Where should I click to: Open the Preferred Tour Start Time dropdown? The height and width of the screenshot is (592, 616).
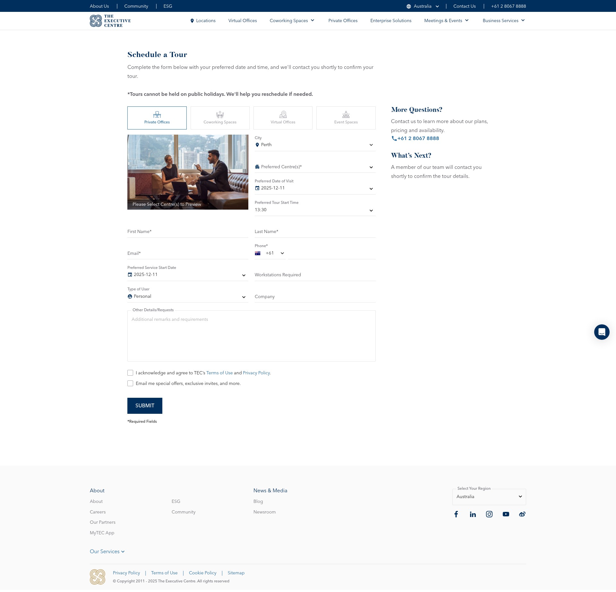tap(315, 210)
